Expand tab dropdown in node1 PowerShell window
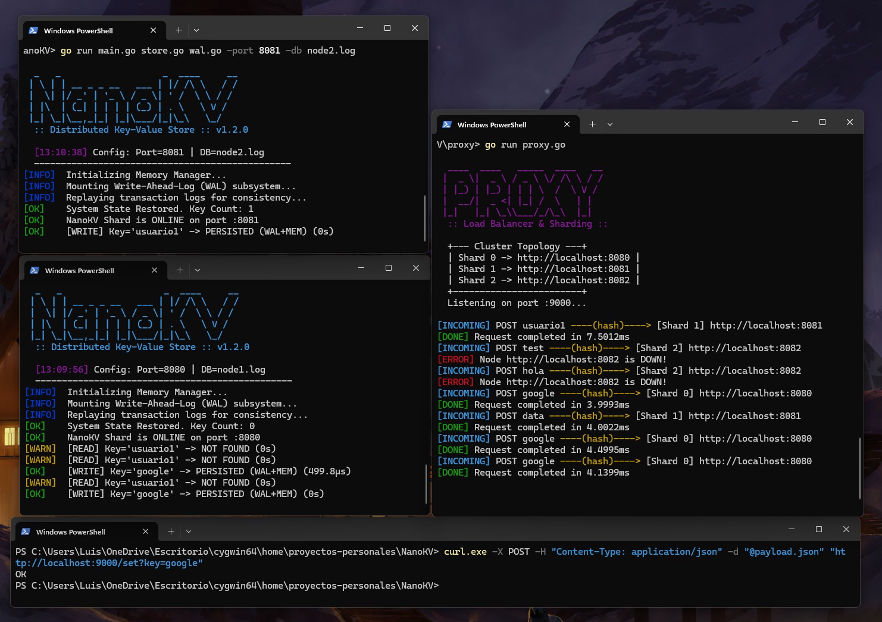The width and height of the screenshot is (882, 622). 198,270
